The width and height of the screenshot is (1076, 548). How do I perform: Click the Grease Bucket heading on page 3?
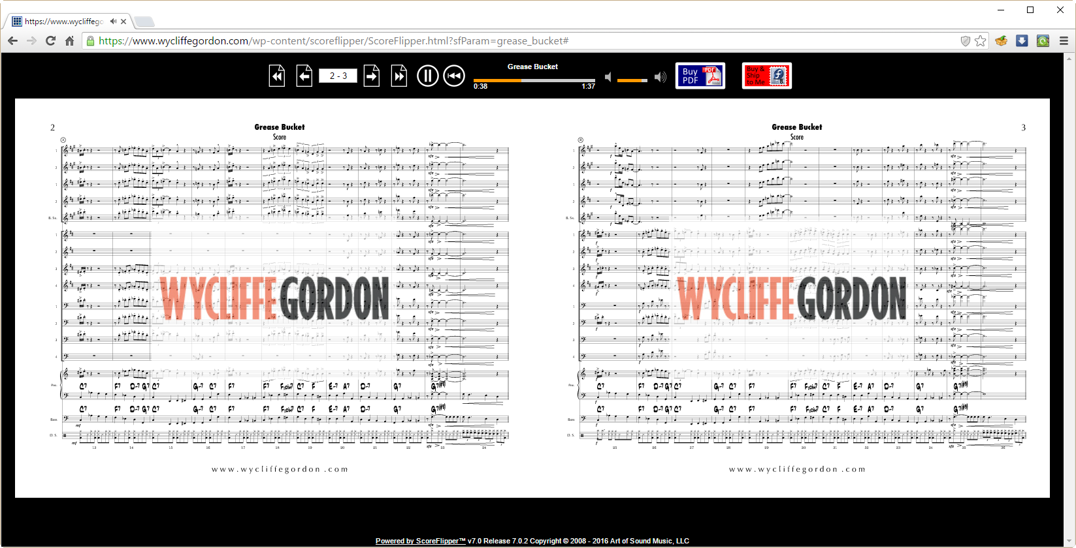coord(797,127)
